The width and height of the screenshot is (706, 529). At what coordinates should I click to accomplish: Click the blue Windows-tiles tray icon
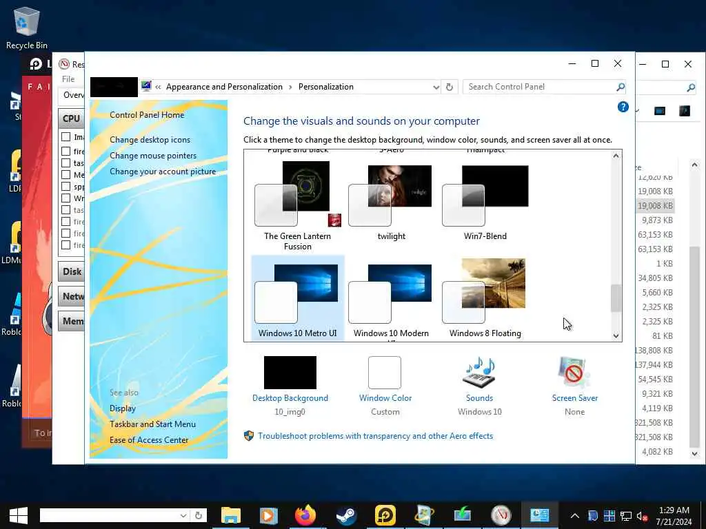click(609, 516)
